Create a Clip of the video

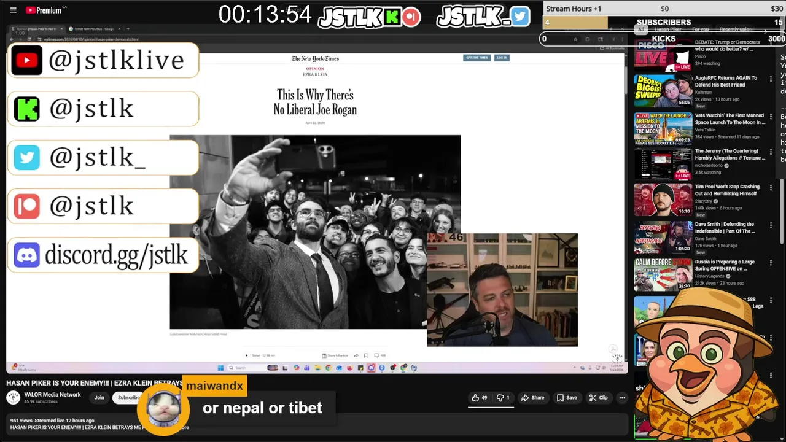pyautogui.click(x=598, y=398)
